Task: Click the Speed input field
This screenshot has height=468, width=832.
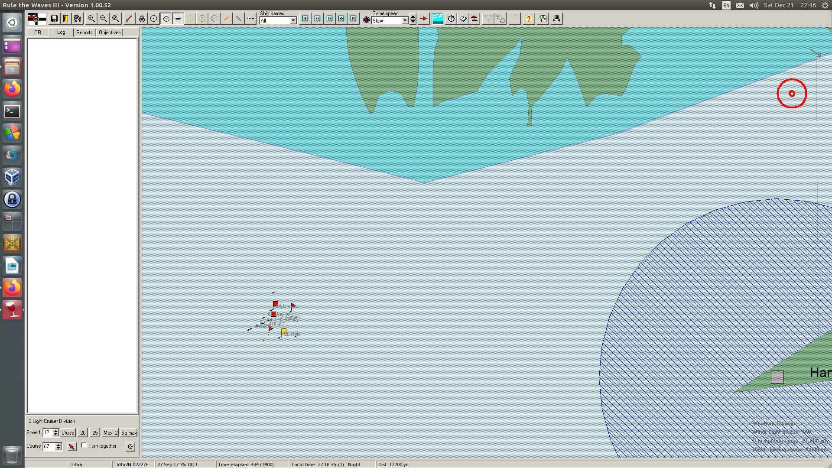Action: [x=47, y=433]
